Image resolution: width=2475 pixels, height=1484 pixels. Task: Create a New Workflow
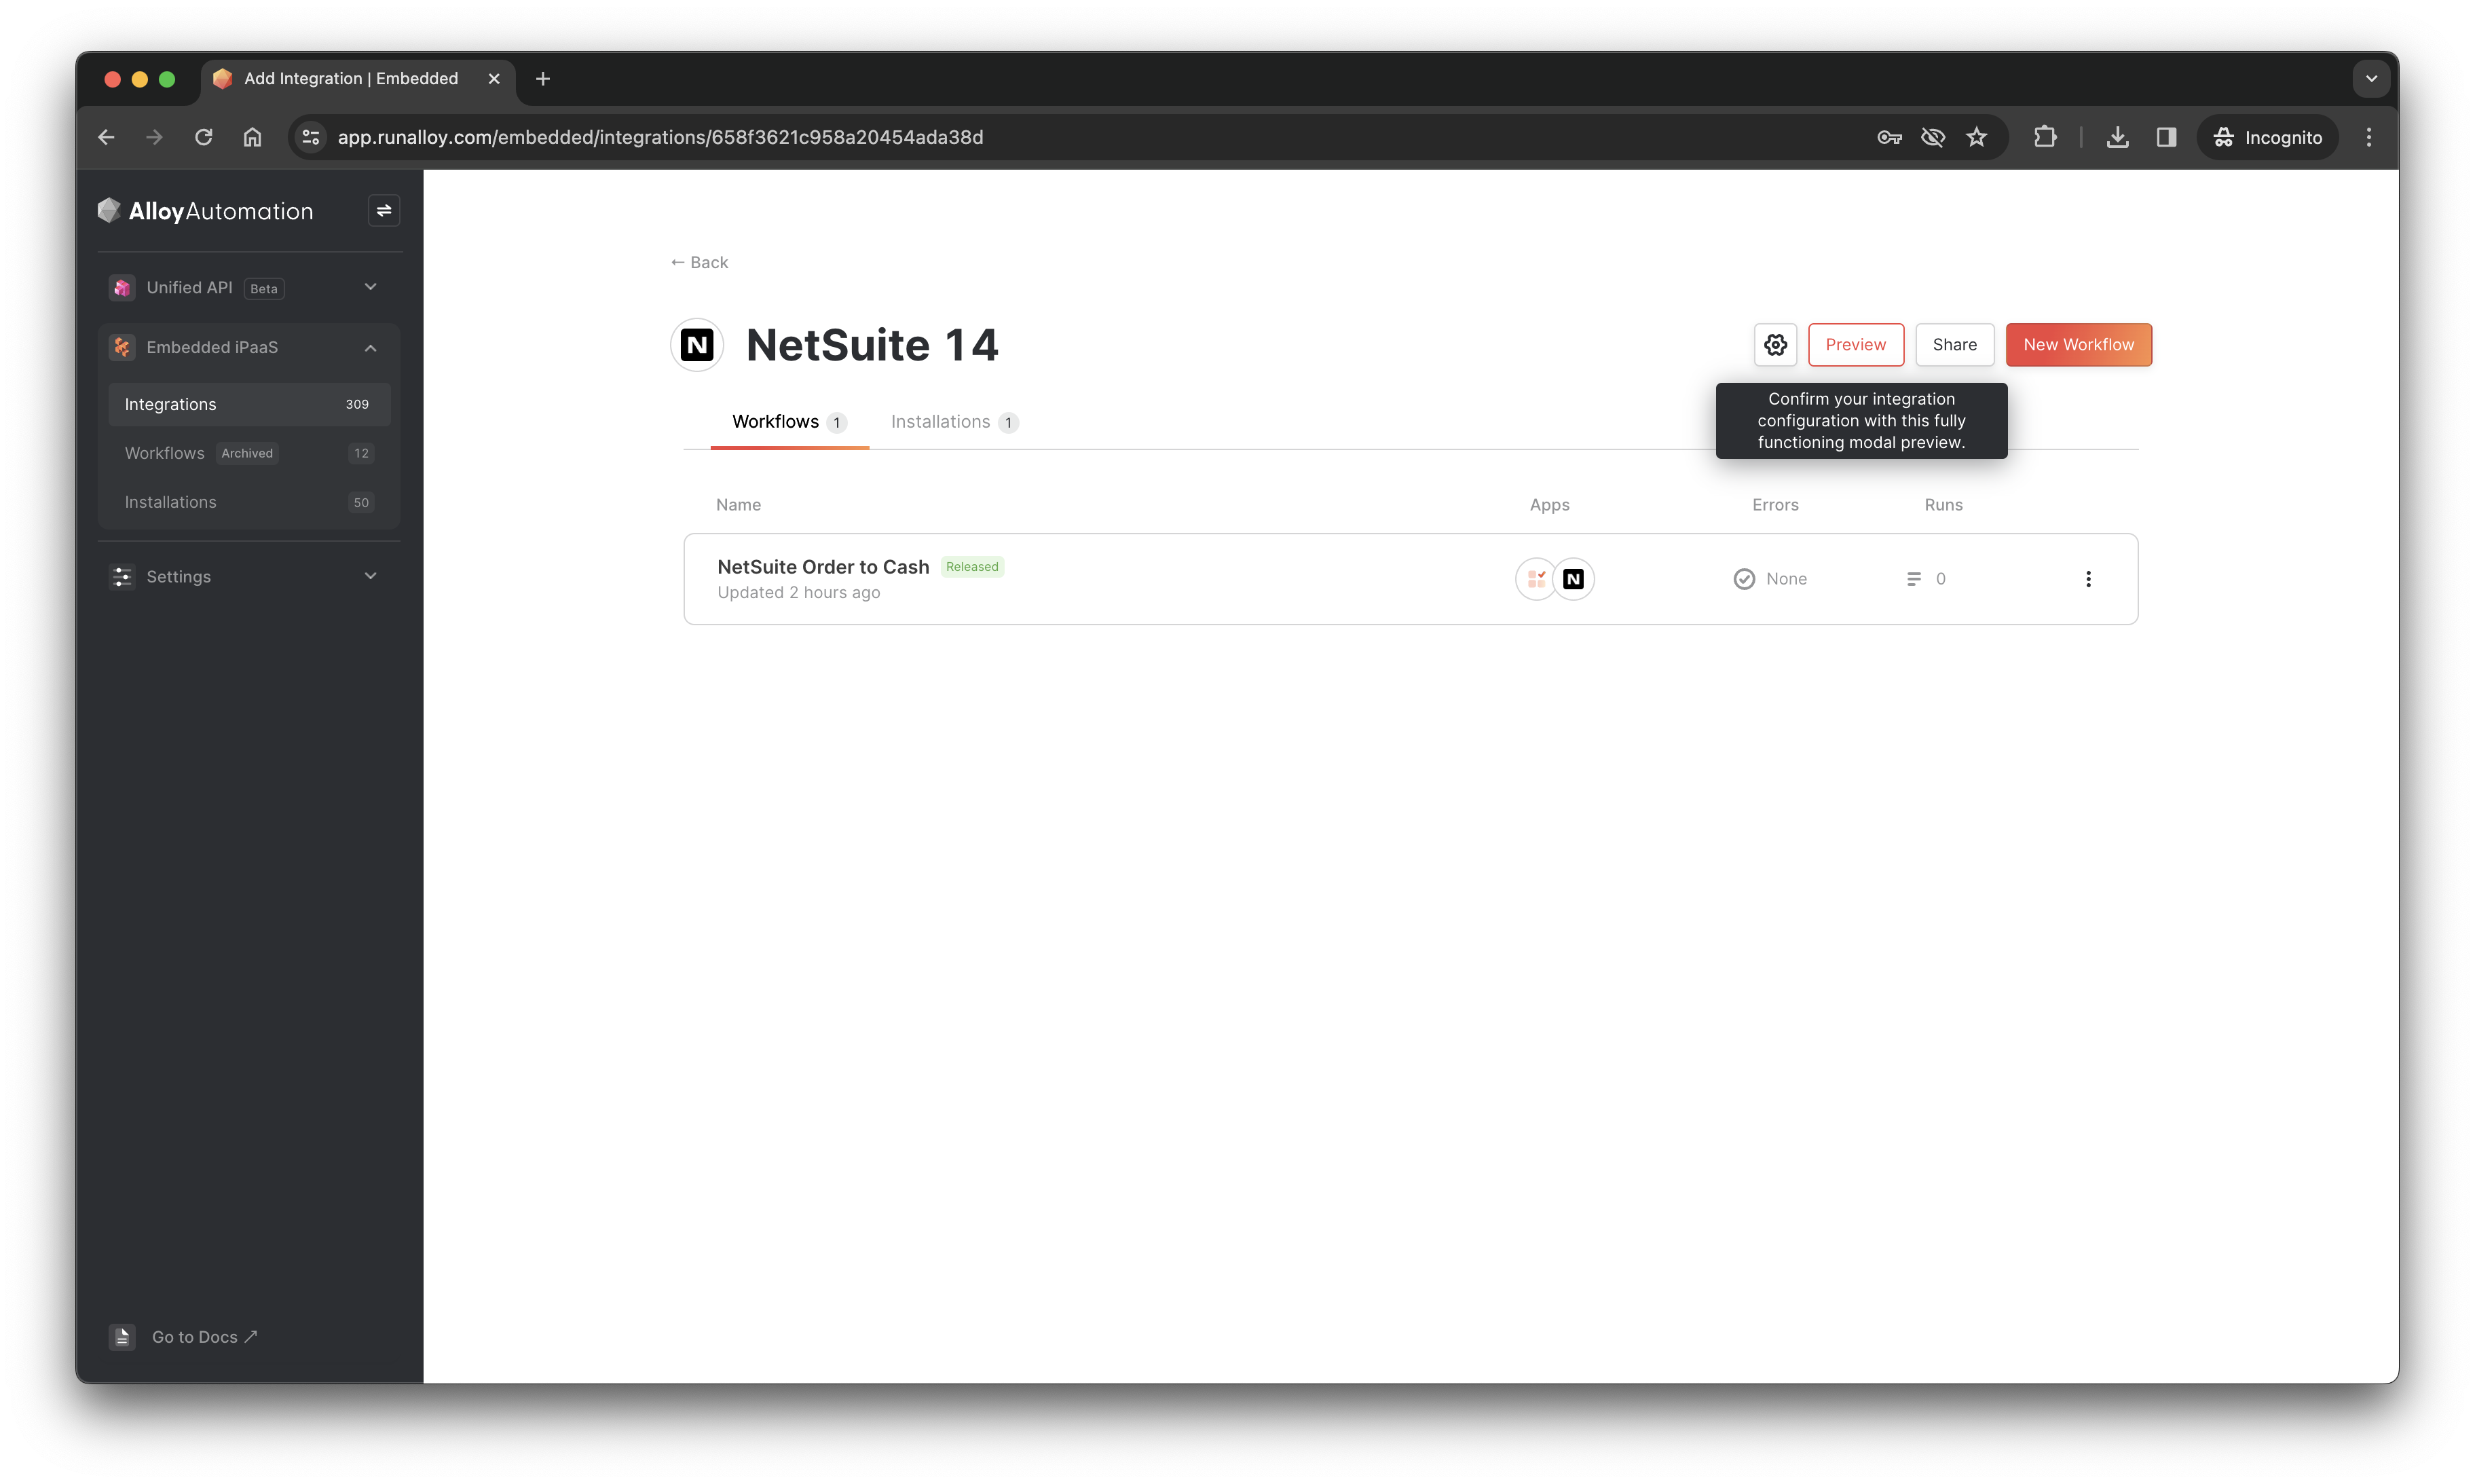point(2078,345)
